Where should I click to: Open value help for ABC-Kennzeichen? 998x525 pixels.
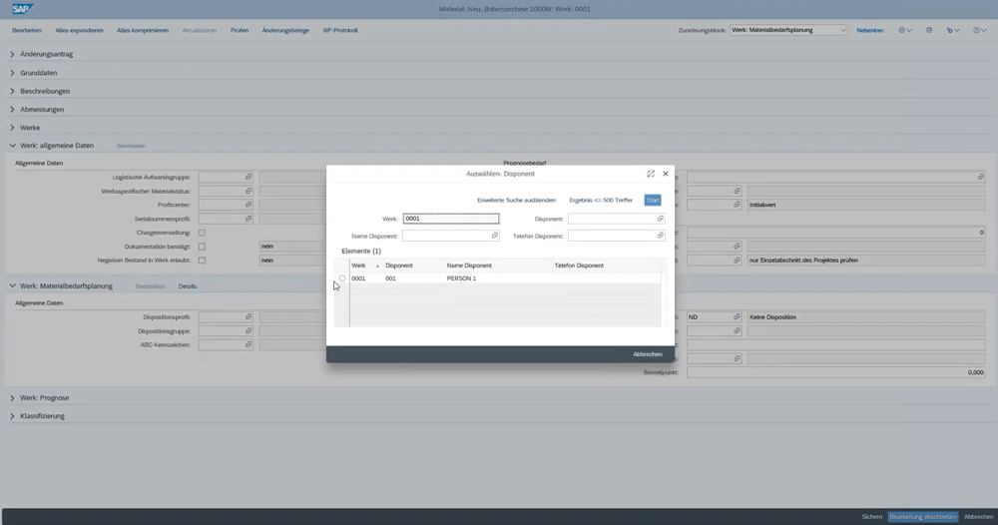click(x=249, y=345)
